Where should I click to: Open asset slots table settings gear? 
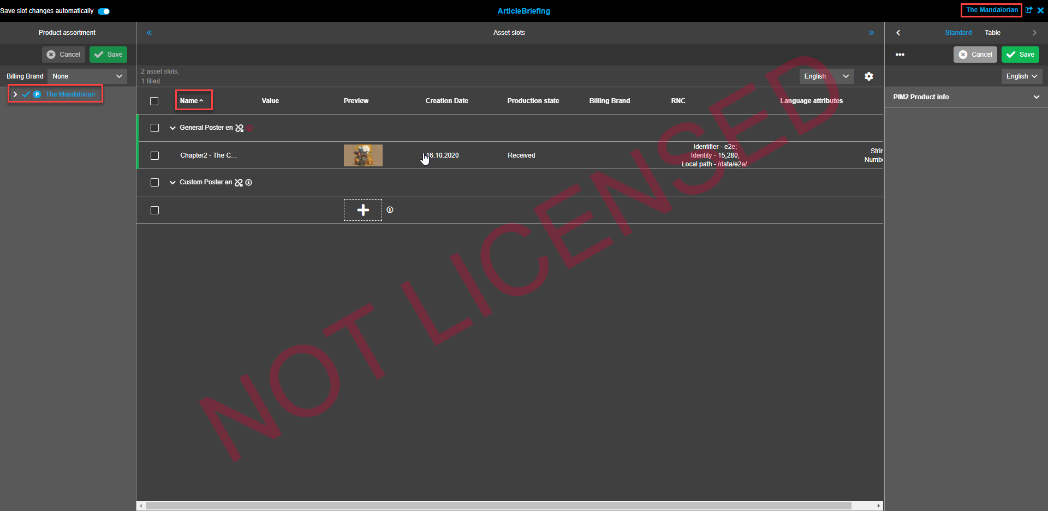(x=869, y=76)
